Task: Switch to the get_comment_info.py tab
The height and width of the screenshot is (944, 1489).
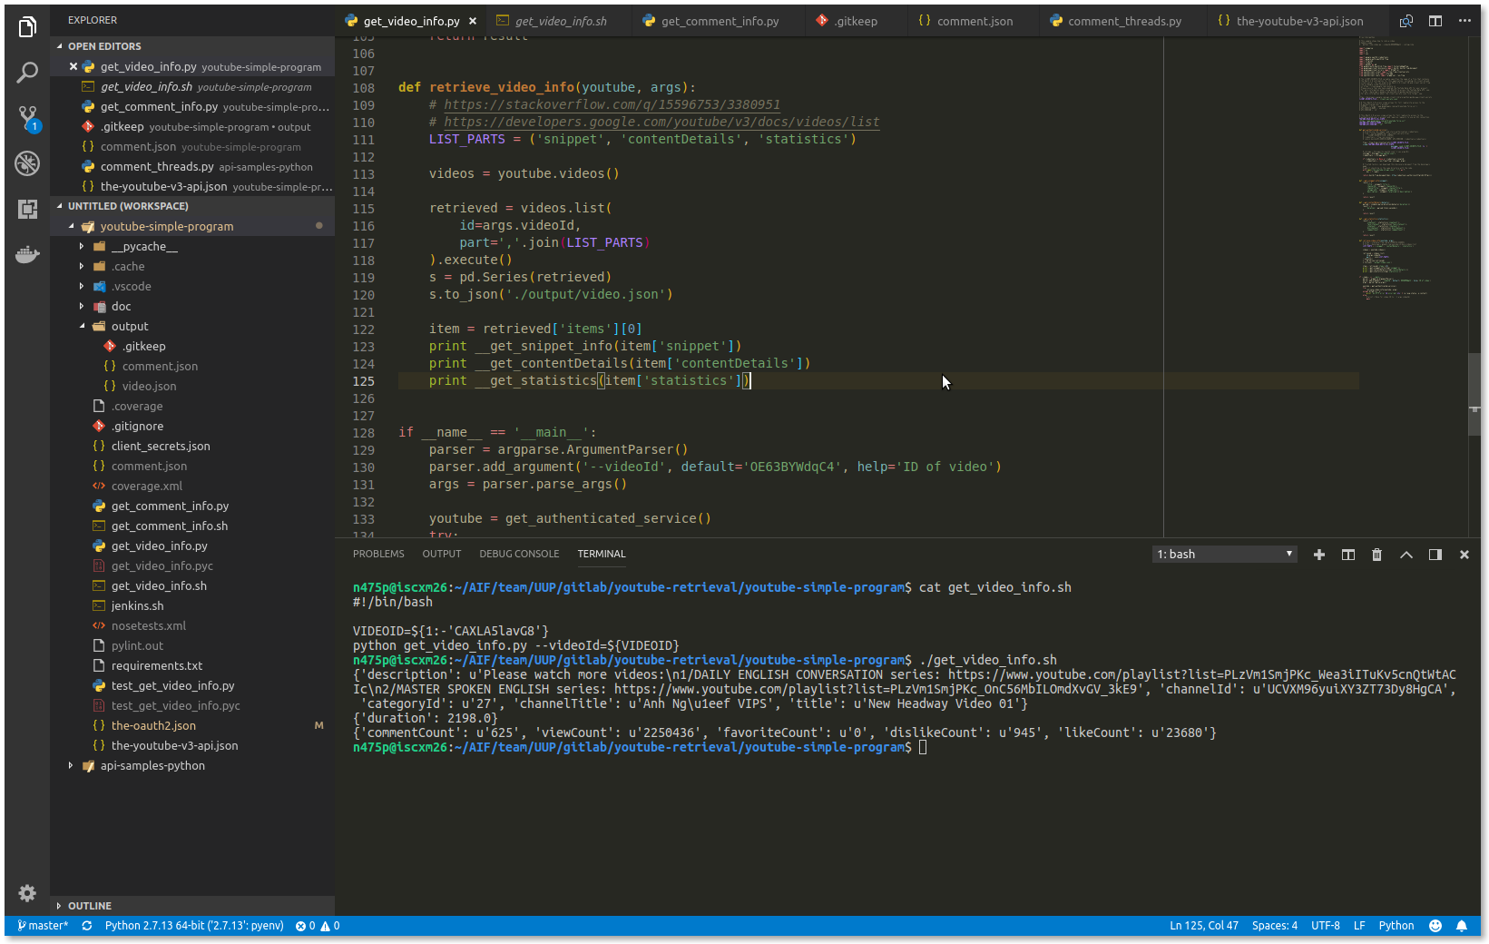Action: pyautogui.click(x=720, y=21)
